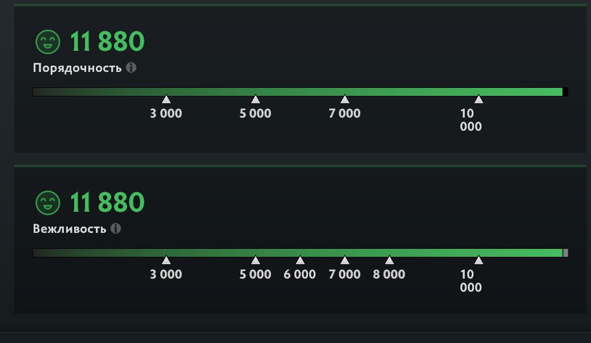Click the 3 000 triangle marker on Порядочность bar

(166, 99)
